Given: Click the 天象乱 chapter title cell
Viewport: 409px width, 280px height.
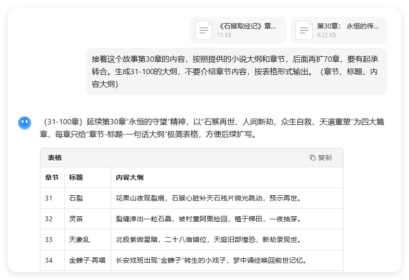Looking at the screenshot, I should coord(80,239).
